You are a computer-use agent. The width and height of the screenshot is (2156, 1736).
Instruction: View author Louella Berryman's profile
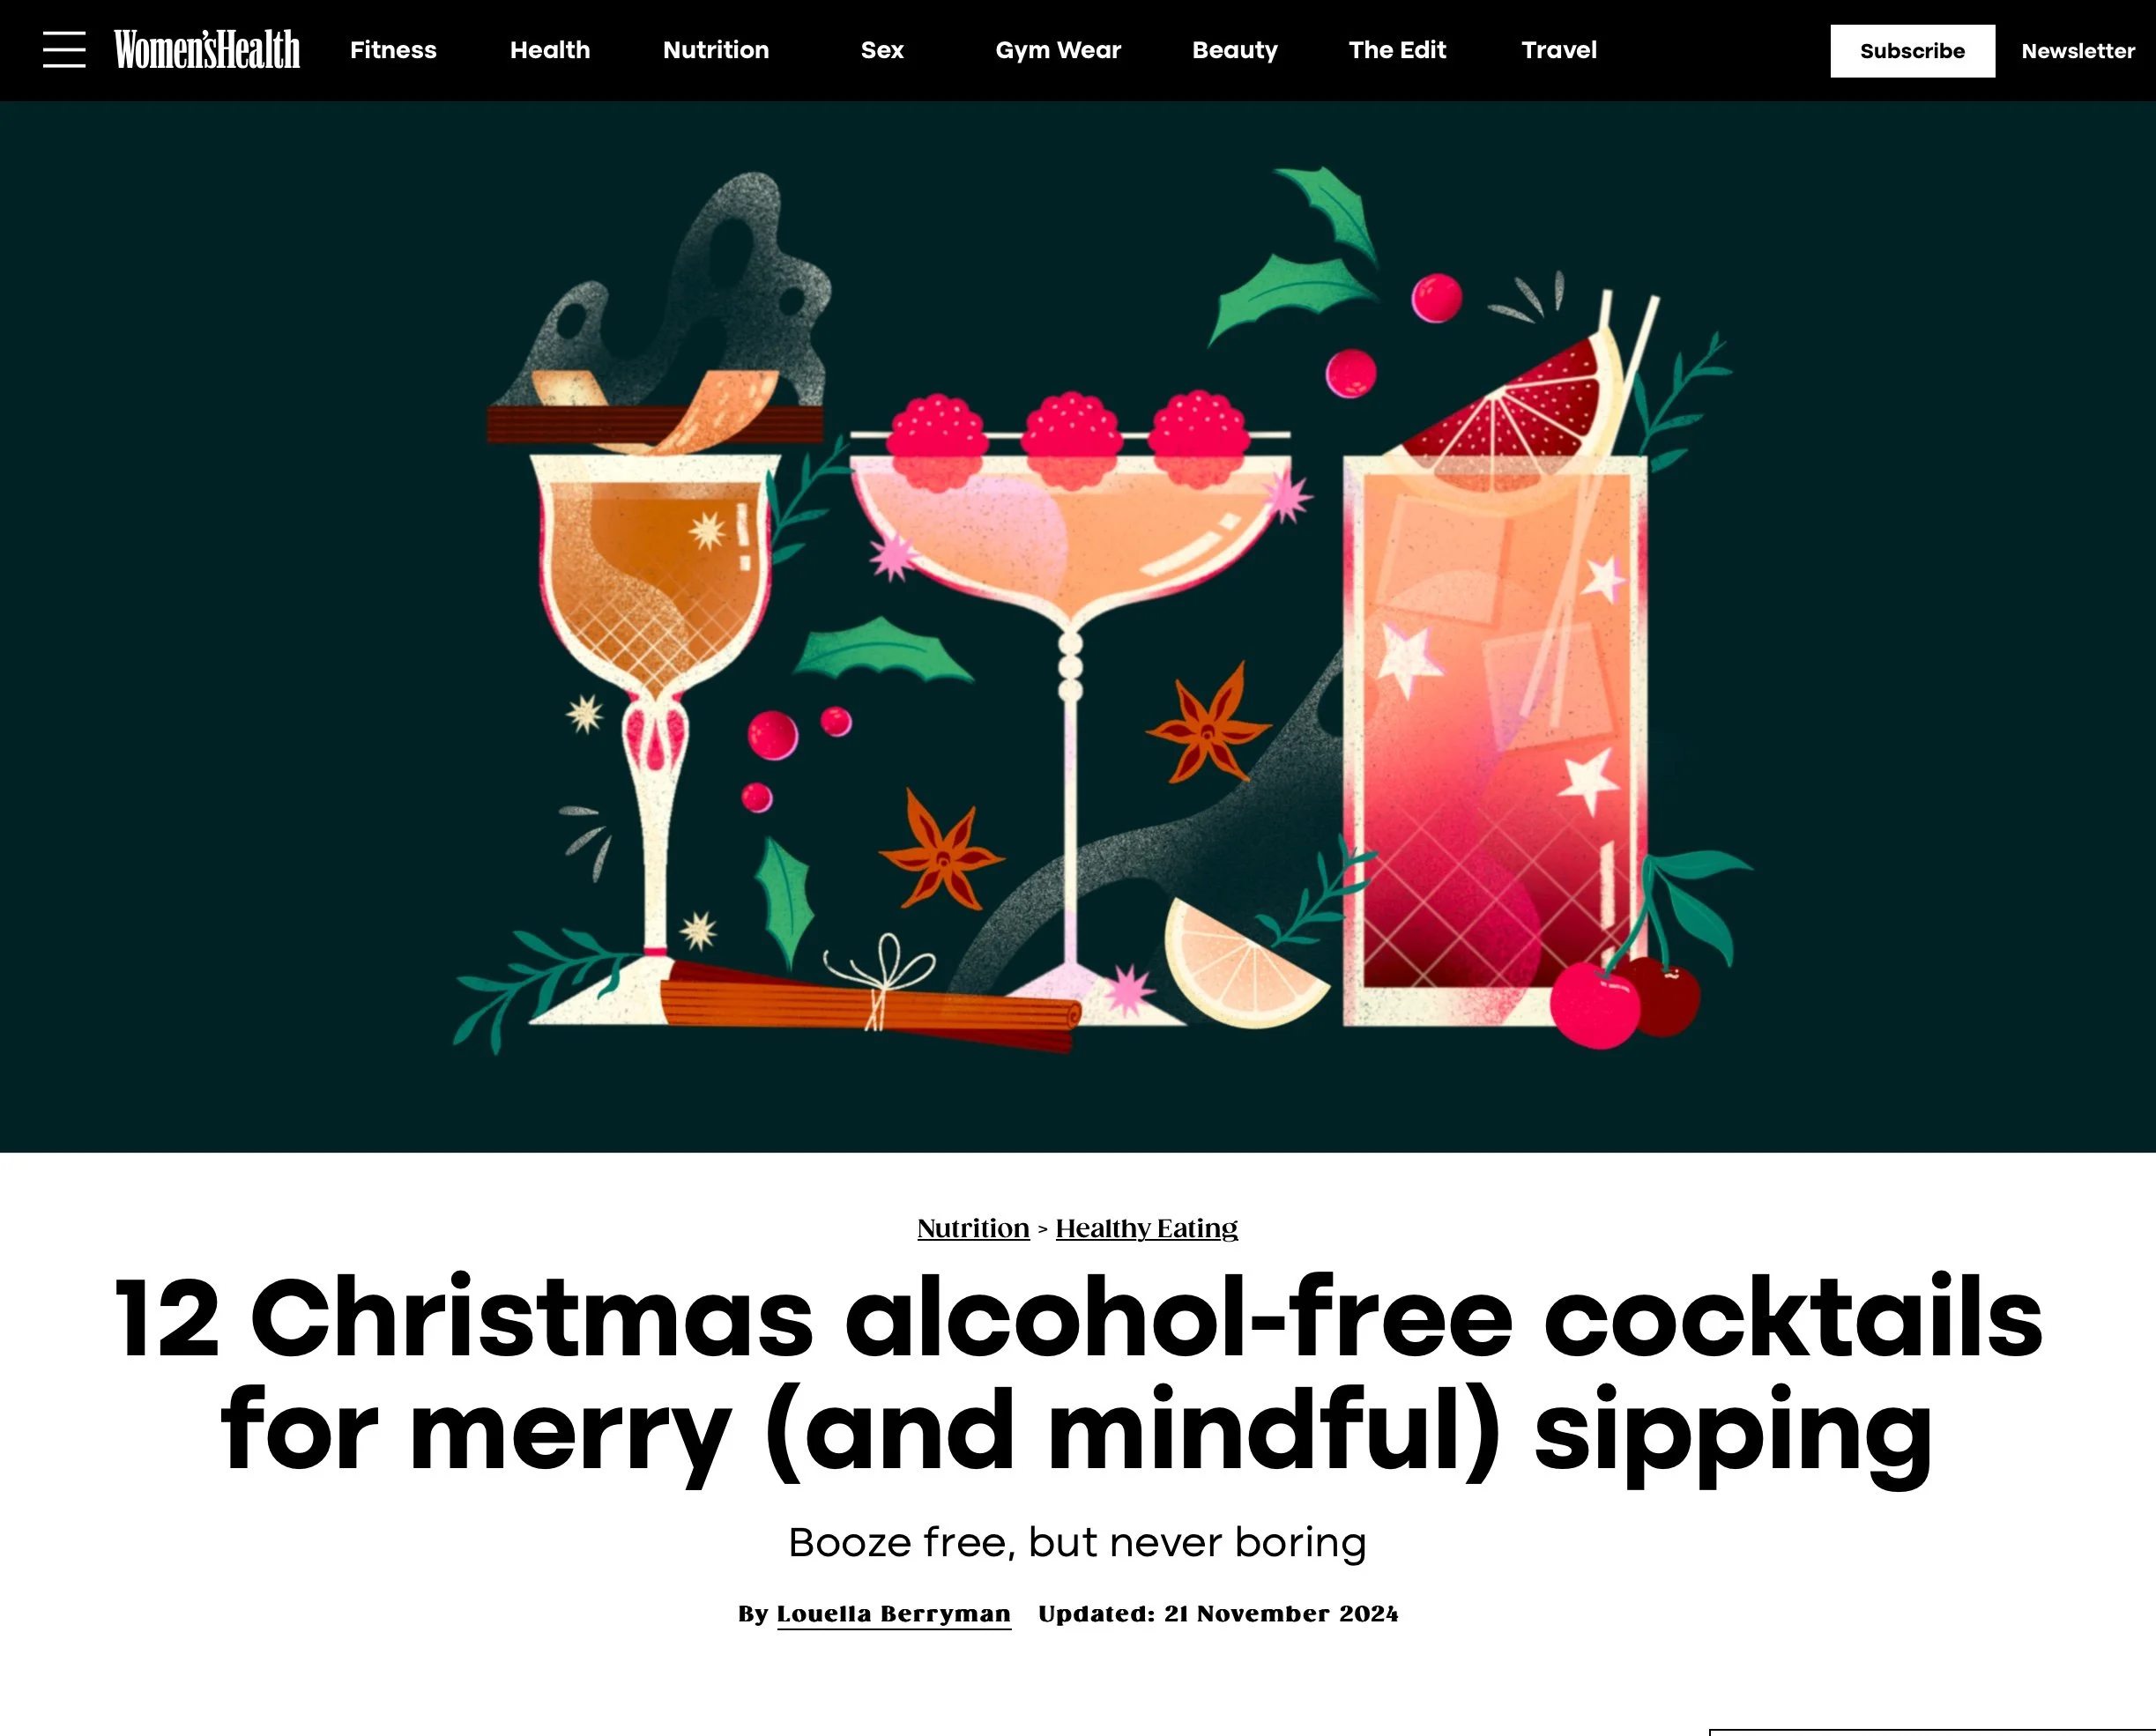(x=894, y=1614)
